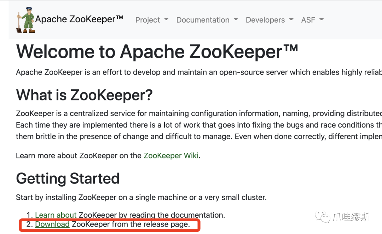Click the Welcome to Apache ZooKeeper heading
Screen dimensions: 382x234
(157, 52)
